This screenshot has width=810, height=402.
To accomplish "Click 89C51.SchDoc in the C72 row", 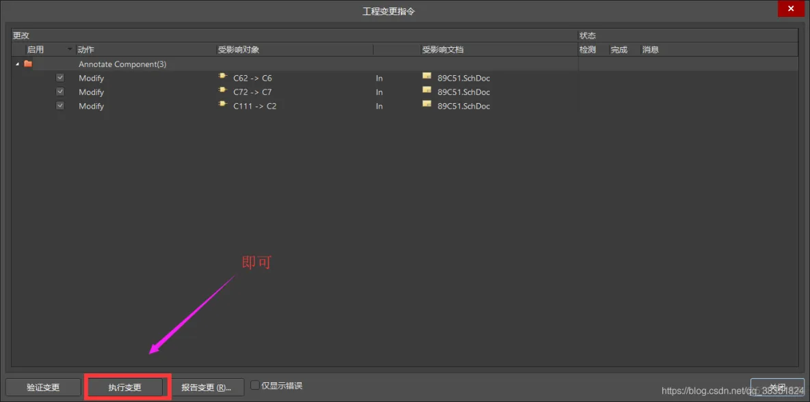I will (x=463, y=92).
